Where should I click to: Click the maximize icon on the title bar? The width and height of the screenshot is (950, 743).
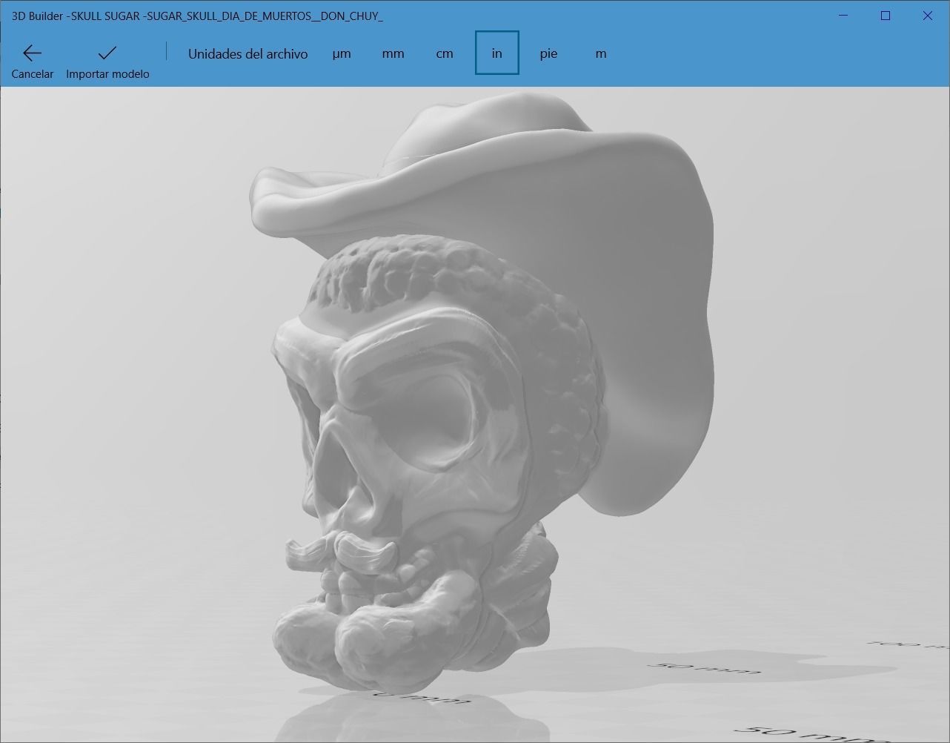[x=885, y=15]
